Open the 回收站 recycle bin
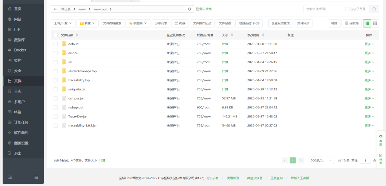The width and height of the screenshot is (386, 186). click(351, 23)
